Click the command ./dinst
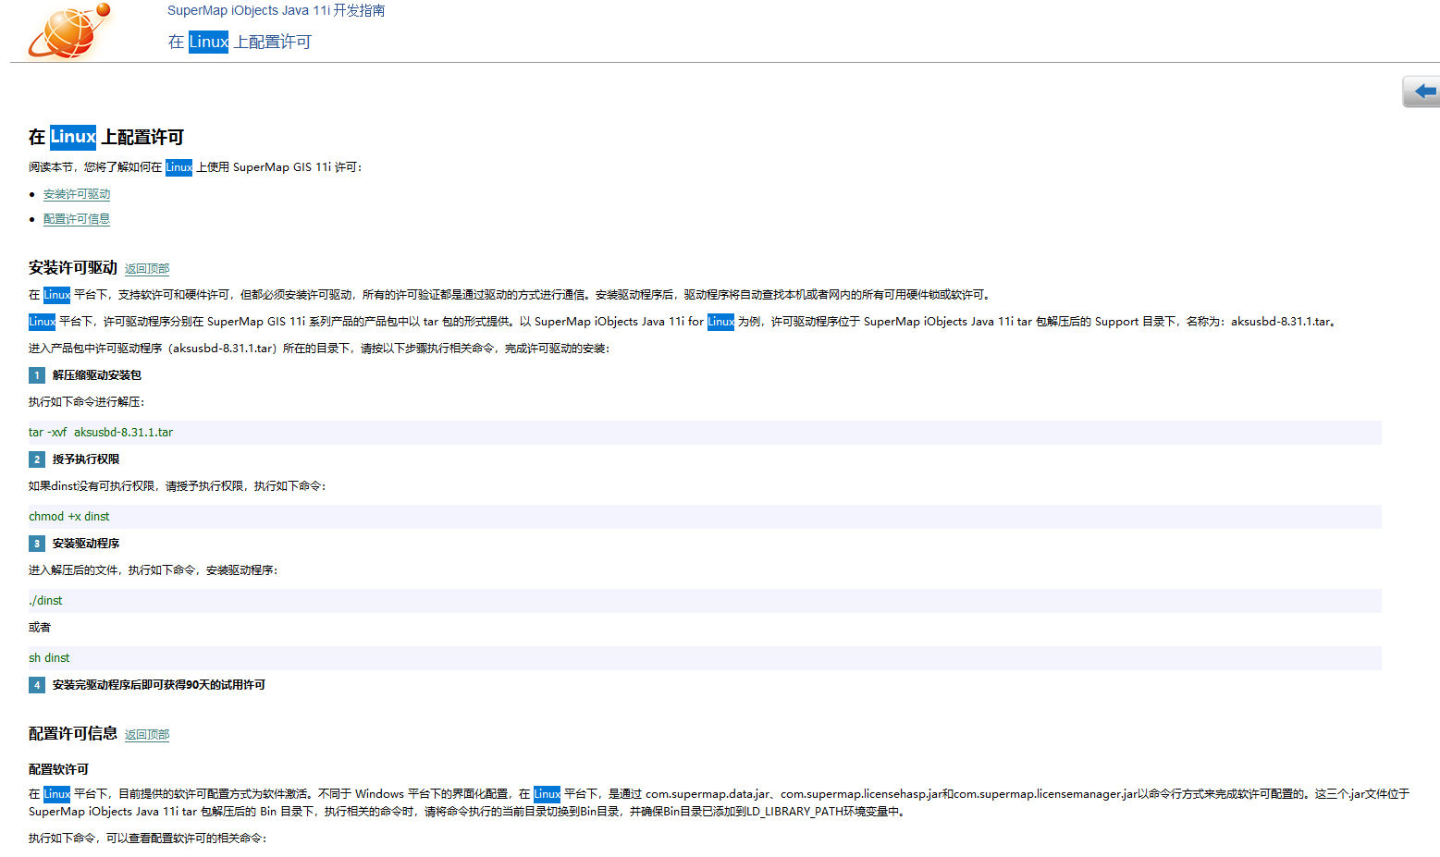Viewport: 1440px width, 857px height. tap(45, 601)
